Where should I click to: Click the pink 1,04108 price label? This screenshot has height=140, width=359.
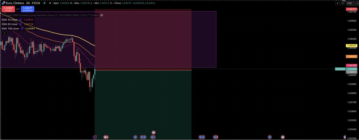pyautogui.click(x=352, y=65)
